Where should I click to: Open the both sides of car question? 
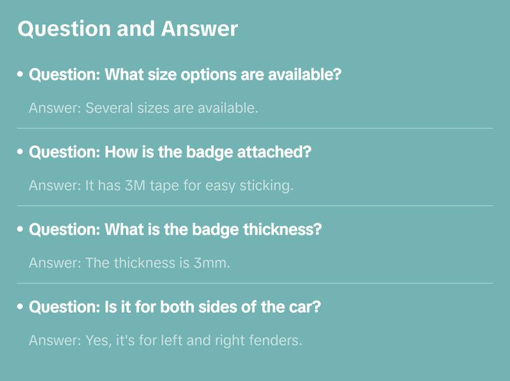point(175,307)
